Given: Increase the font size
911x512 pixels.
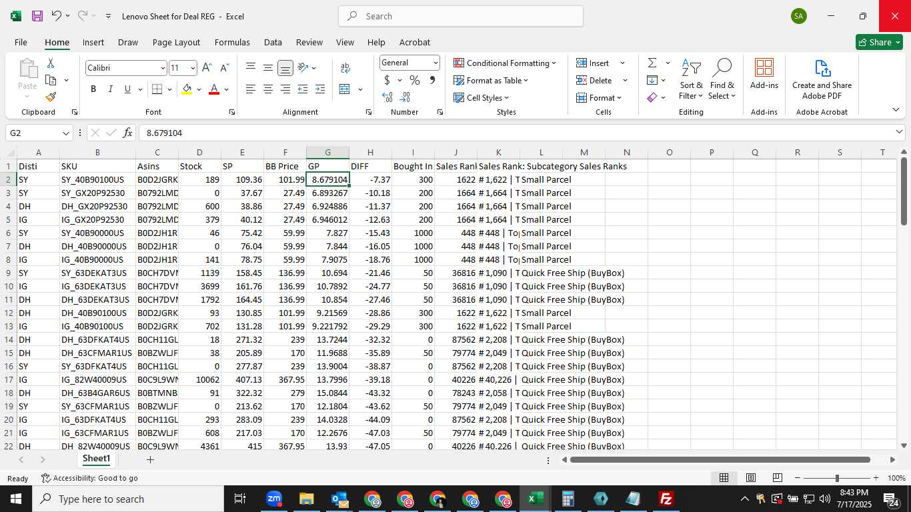Looking at the screenshot, I should (207, 67).
